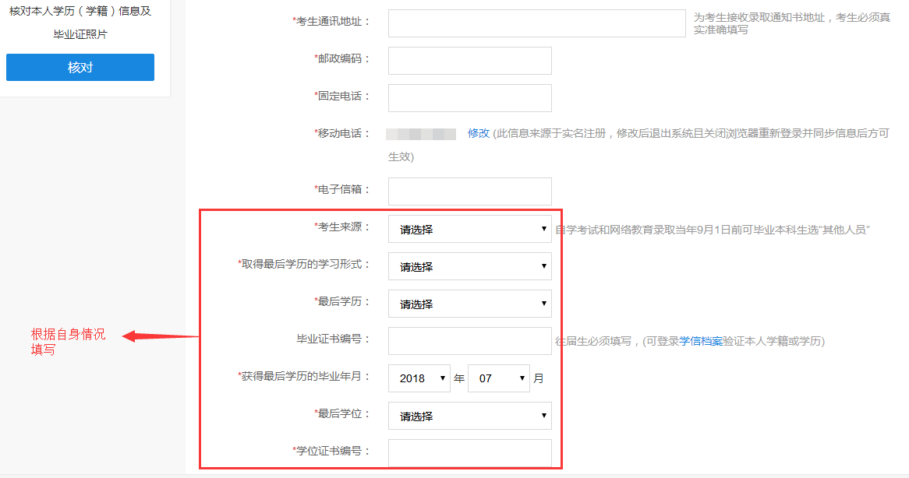Image resolution: width=909 pixels, height=478 pixels.
Task: Open the graduation year dropdown showing 2018
Action: 419,378
